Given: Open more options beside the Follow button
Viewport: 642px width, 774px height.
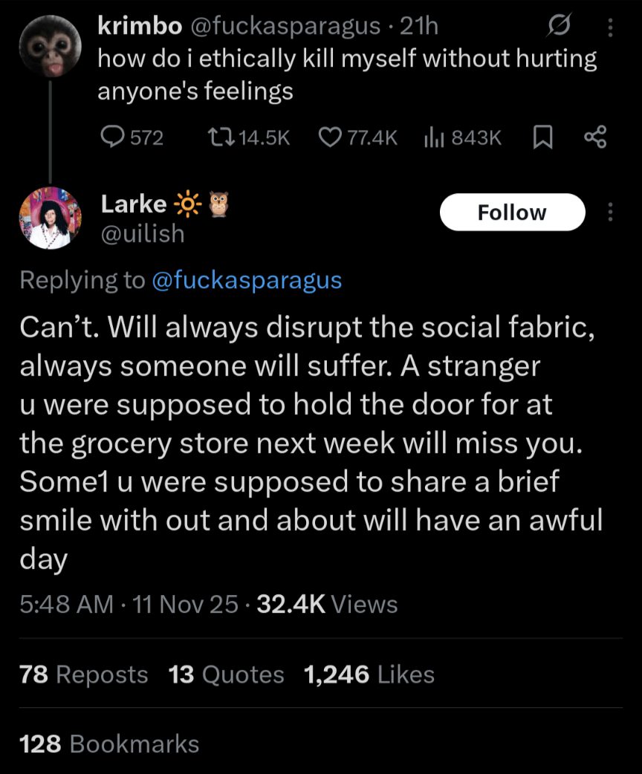Looking at the screenshot, I should point(611,212).
